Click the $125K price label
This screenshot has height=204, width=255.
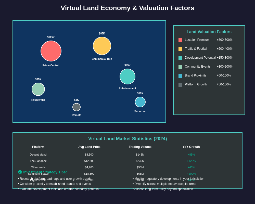(51, 37)
